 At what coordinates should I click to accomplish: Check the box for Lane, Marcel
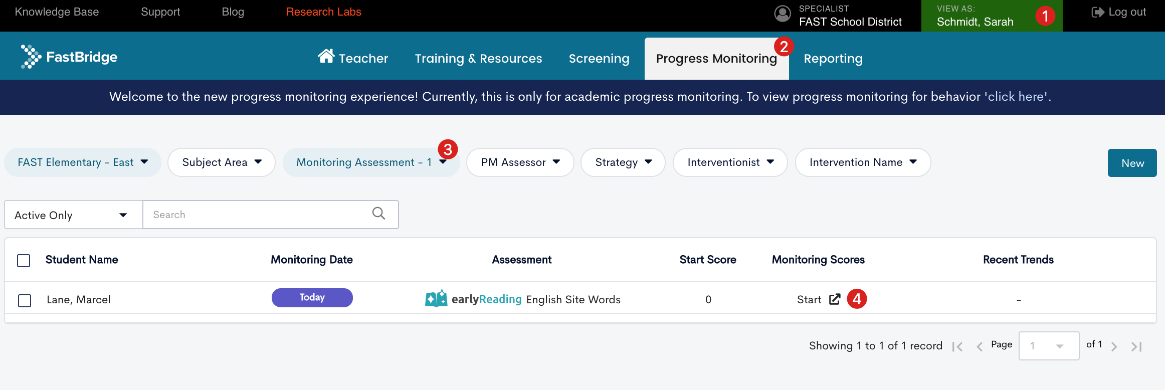[x=25, y=301]
